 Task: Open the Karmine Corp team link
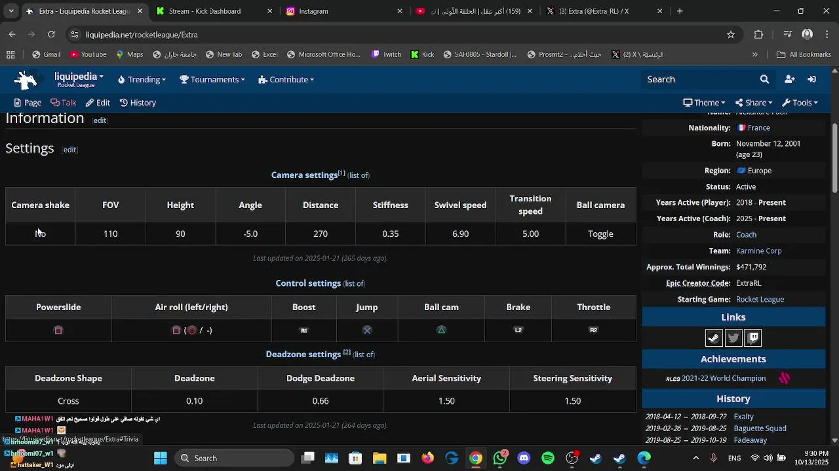[758, 251]
